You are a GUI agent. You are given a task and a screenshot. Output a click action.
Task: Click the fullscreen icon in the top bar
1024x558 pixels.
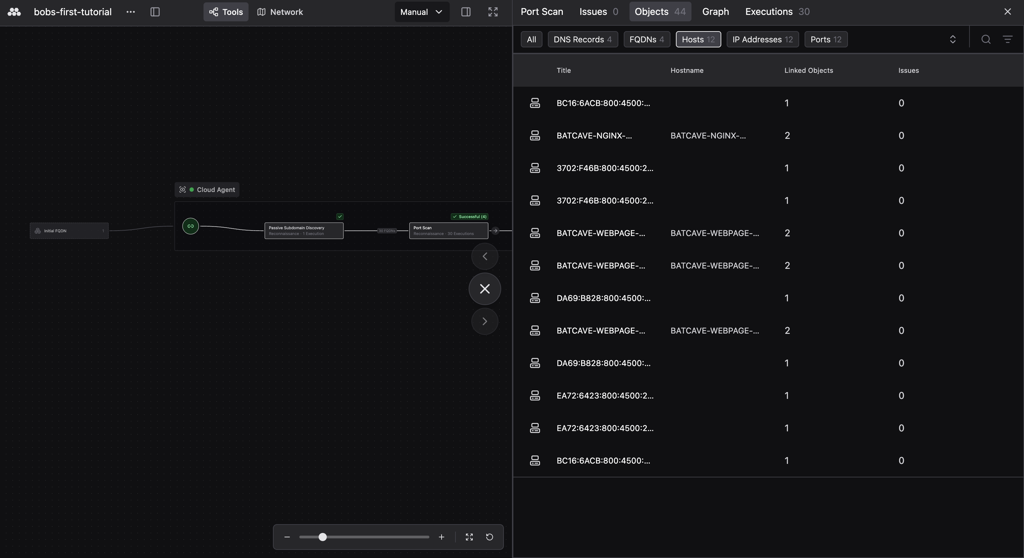tap(492, 12)
